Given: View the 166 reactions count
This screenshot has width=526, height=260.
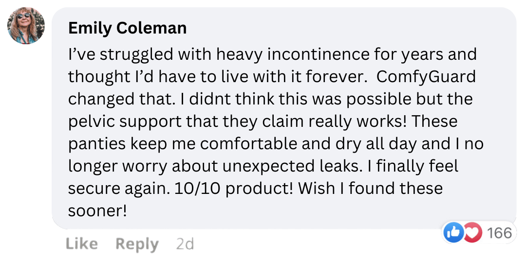Looking at the screenshot, I should 499,233.
